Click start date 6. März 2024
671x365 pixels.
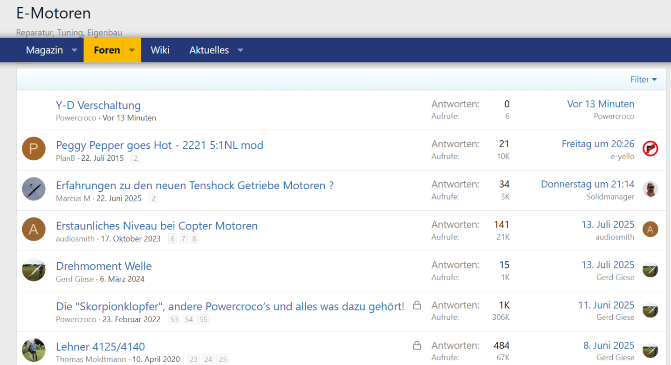tap(122, 279)
